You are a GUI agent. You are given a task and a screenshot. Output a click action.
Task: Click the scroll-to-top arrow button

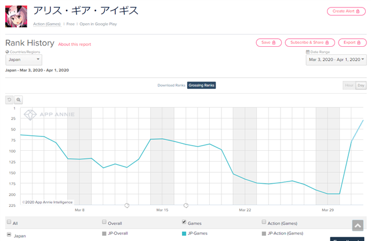pyautogui.click(x=358, y=225)
